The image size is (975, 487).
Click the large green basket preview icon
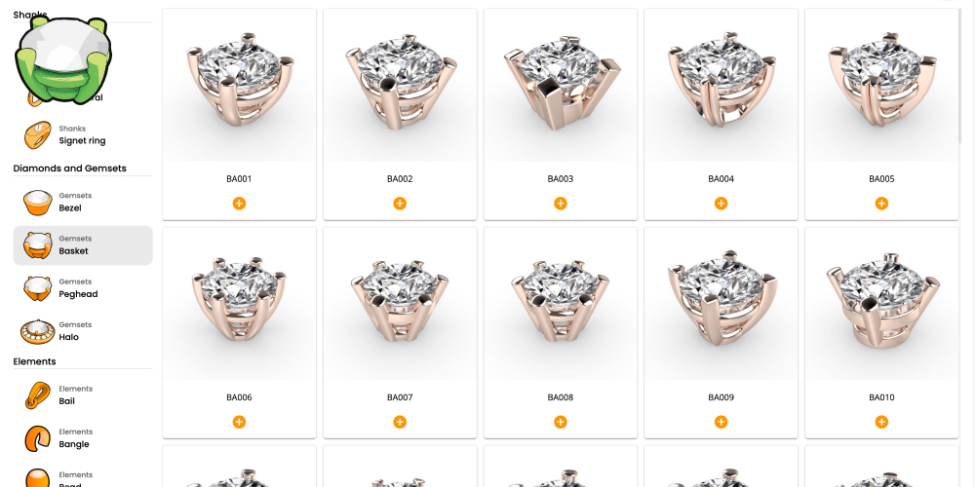(x=62, y=60)
